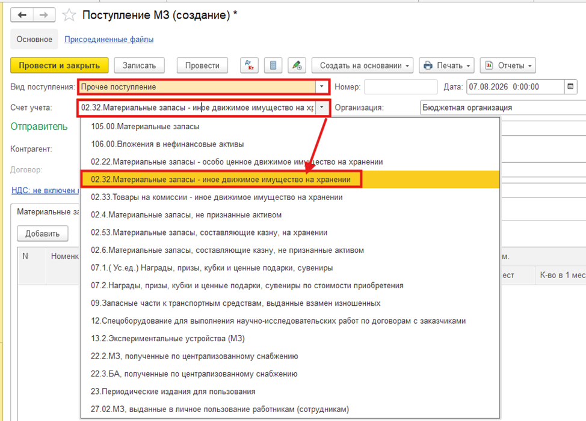586x421 pixels.
Task: Expand the Отчеты dropdown menu
Action: pyautogui.click(x=508, y=65)
